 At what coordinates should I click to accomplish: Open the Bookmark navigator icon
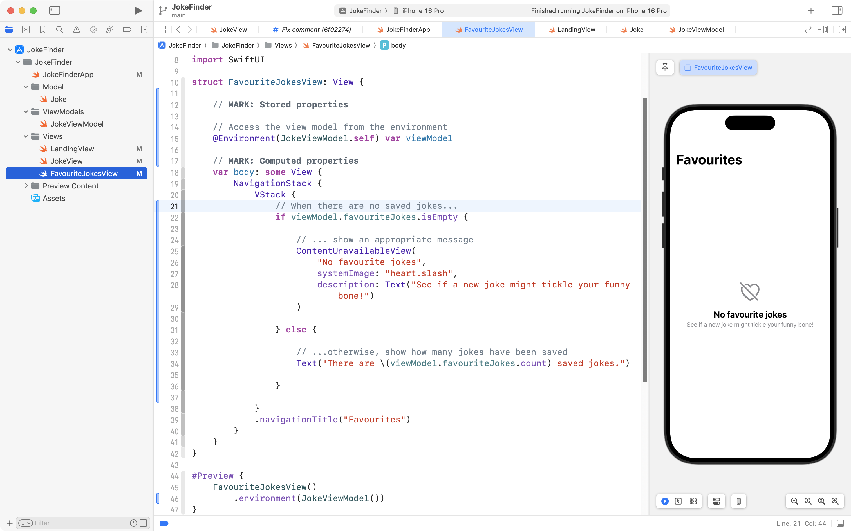pyautogui.click(x=42, y=30)
